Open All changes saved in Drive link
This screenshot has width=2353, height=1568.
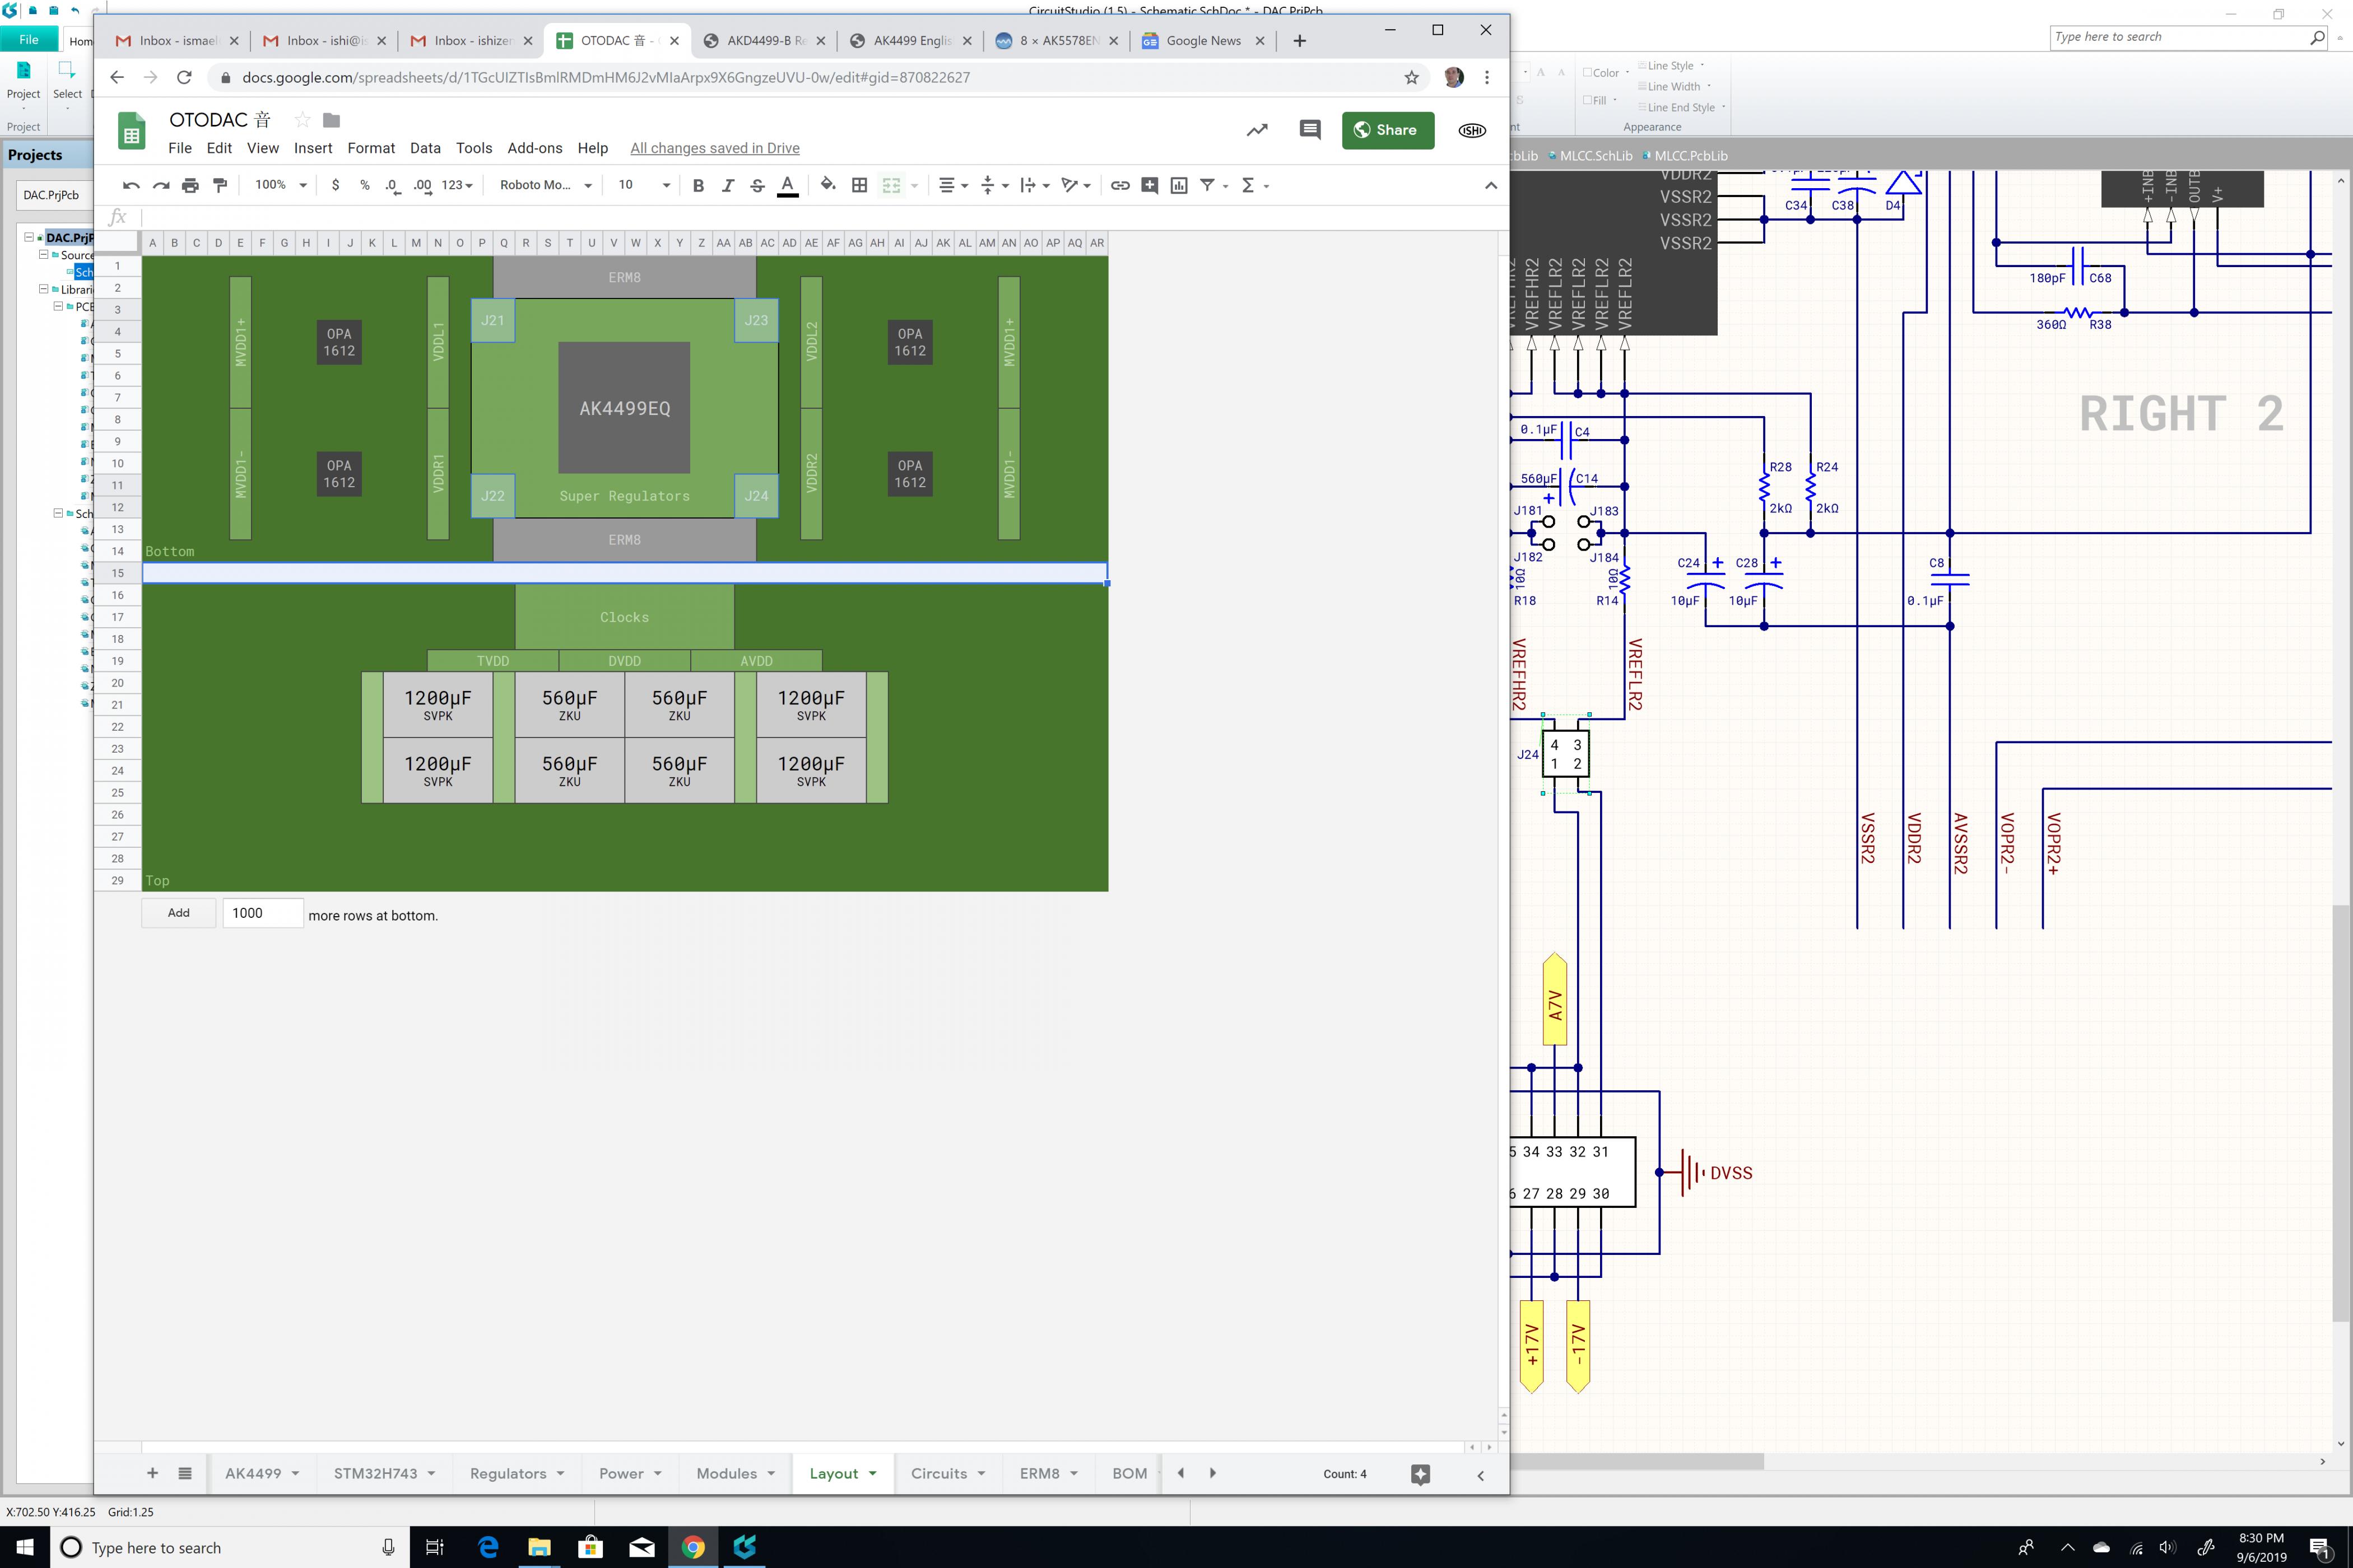(714, 148)
